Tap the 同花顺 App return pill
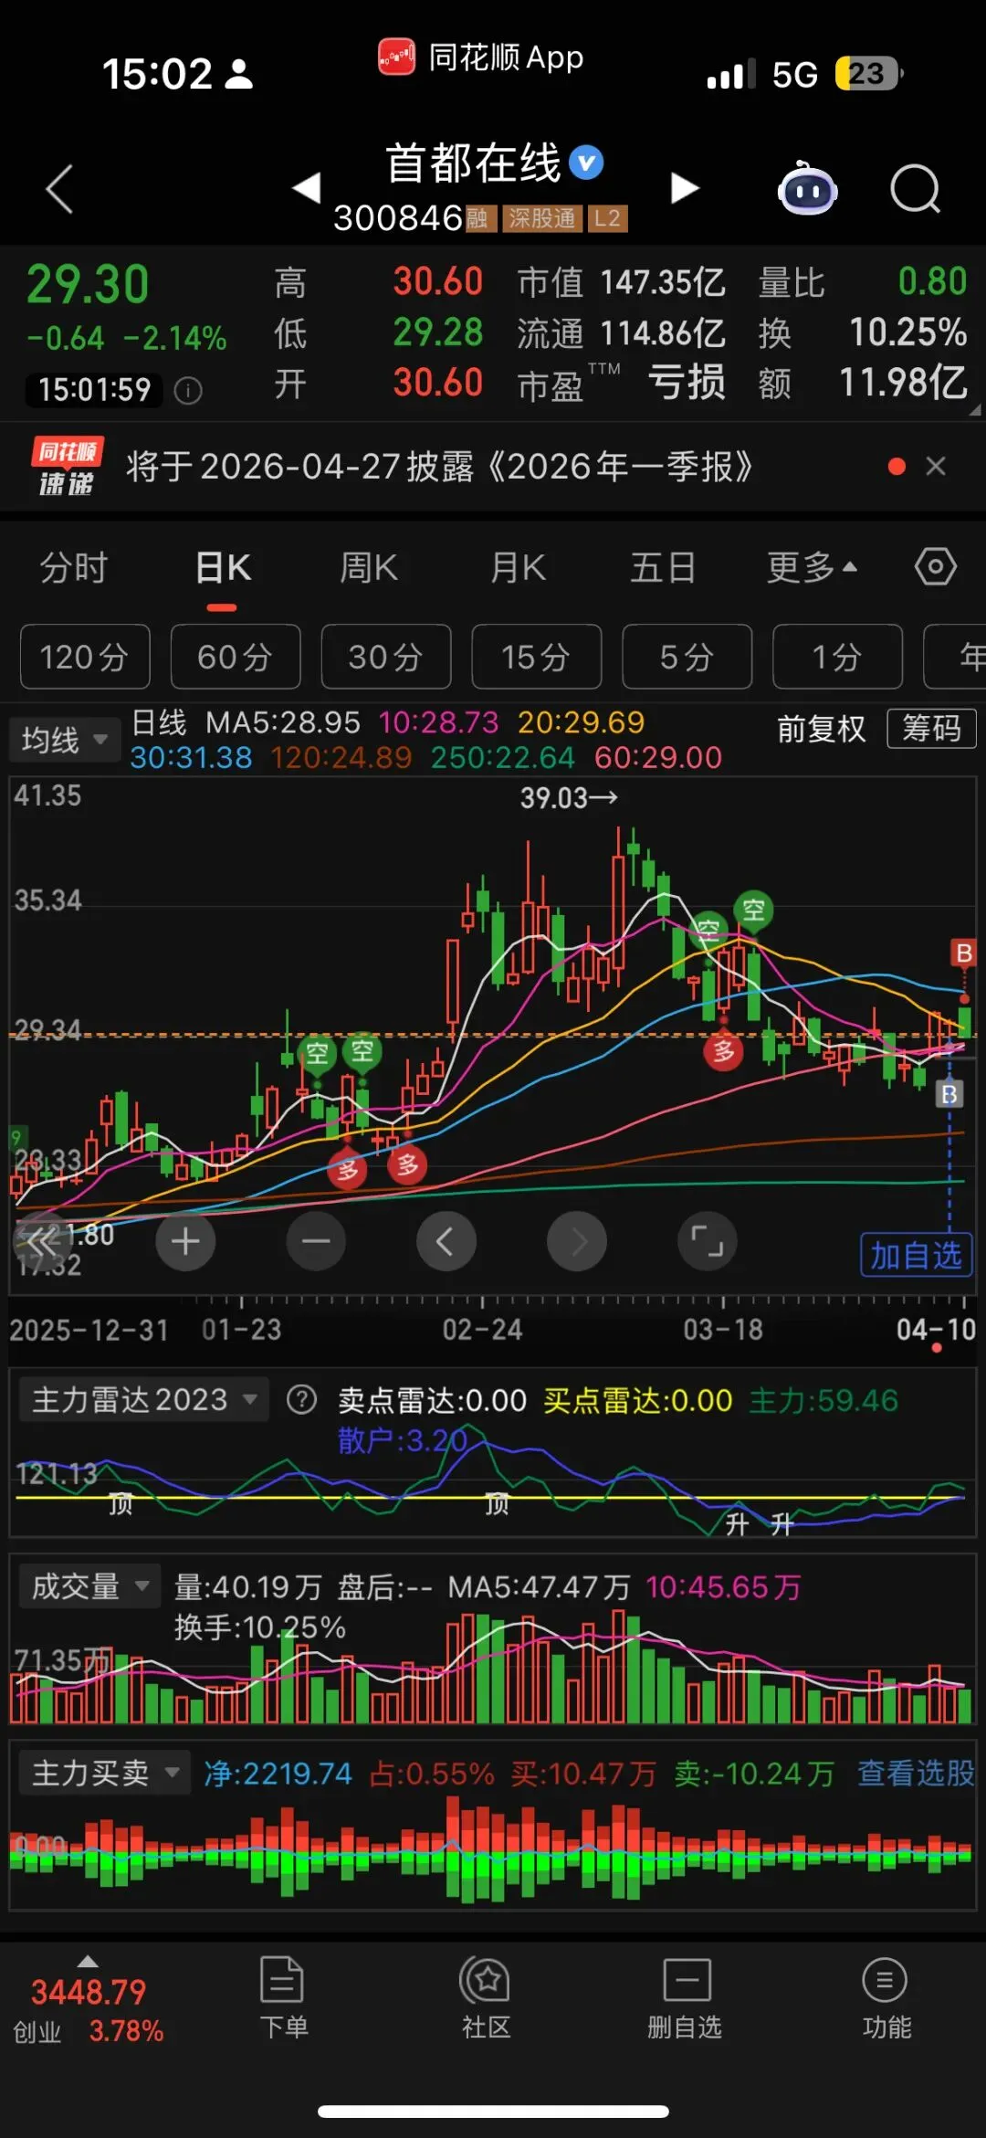Image resolution: width=986 pixels, height=2138 pixels. click(481, 58)
